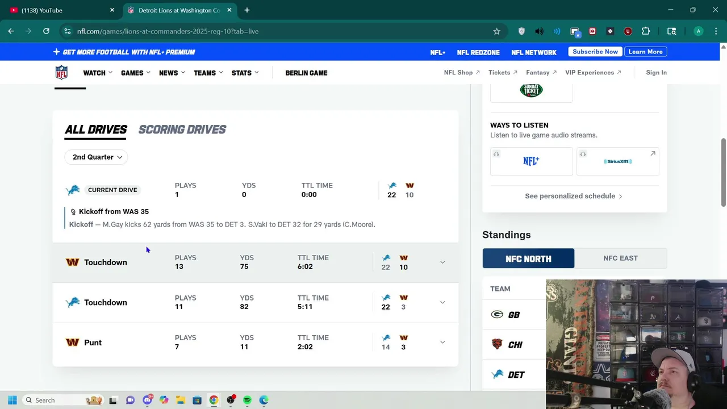Open Spotify from the taskbar
The height and width of the screenshot is (409, 727).
247,400
